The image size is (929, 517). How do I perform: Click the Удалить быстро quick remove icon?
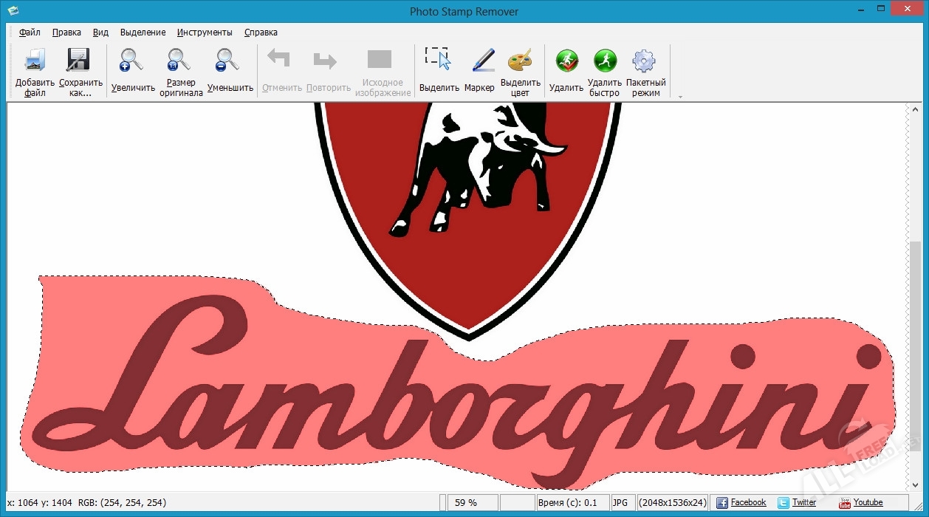[x=604, y=61]
